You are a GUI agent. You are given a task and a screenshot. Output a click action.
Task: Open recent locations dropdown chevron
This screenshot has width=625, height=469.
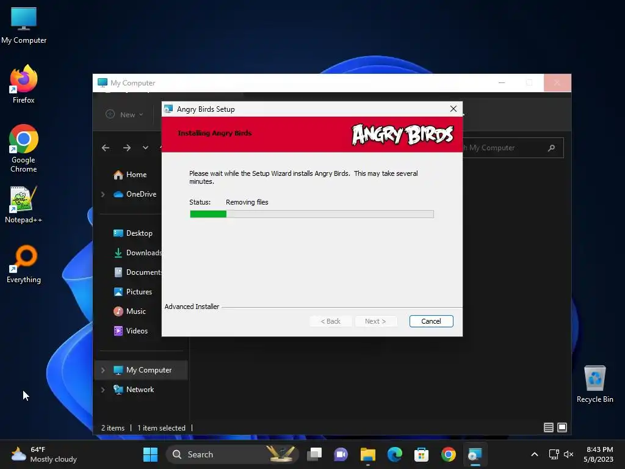pyautogui.click(x=145, y=148)
